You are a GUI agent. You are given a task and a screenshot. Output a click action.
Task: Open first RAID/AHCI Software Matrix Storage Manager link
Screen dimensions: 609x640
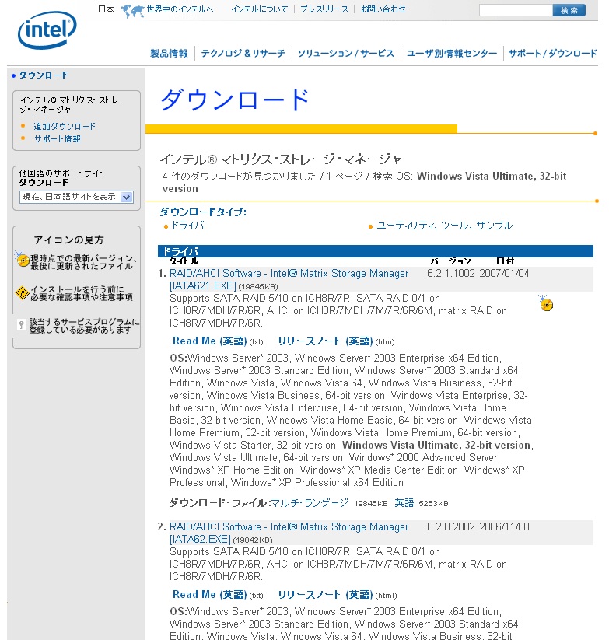tap(289, 273)
